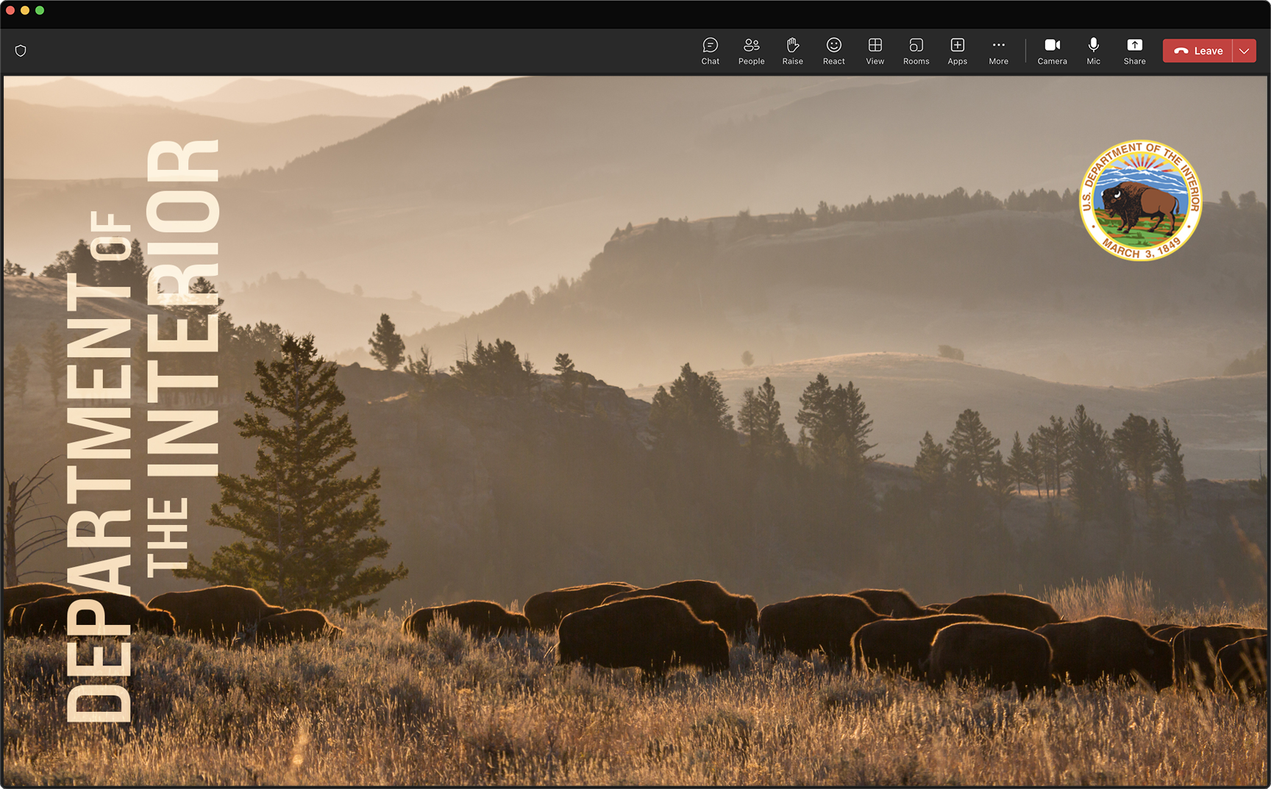Open the More actions menu
The width and height of the screenshot is (1271, 789).
(998, 51)
